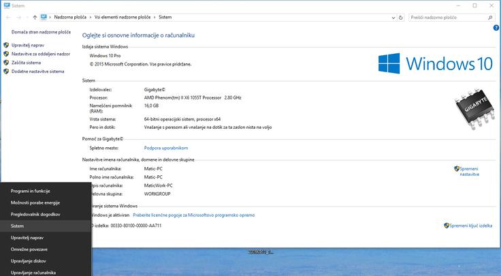Select Omrežne povezave menu entry
Image resolution: width=501 pixels, height=276 pixels.
46,249
